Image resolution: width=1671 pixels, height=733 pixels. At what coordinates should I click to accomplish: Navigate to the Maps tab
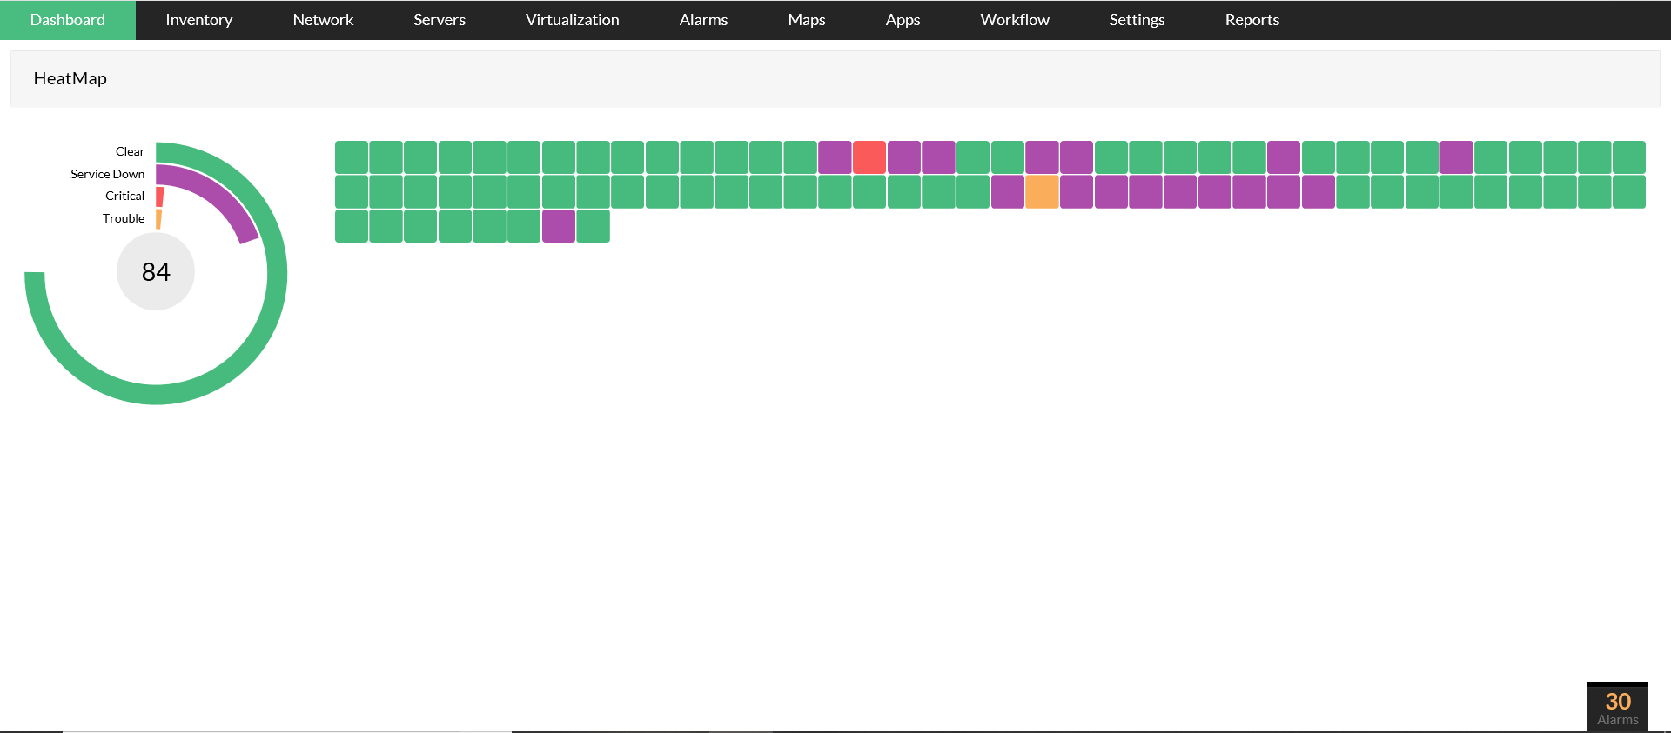(806, 20)
